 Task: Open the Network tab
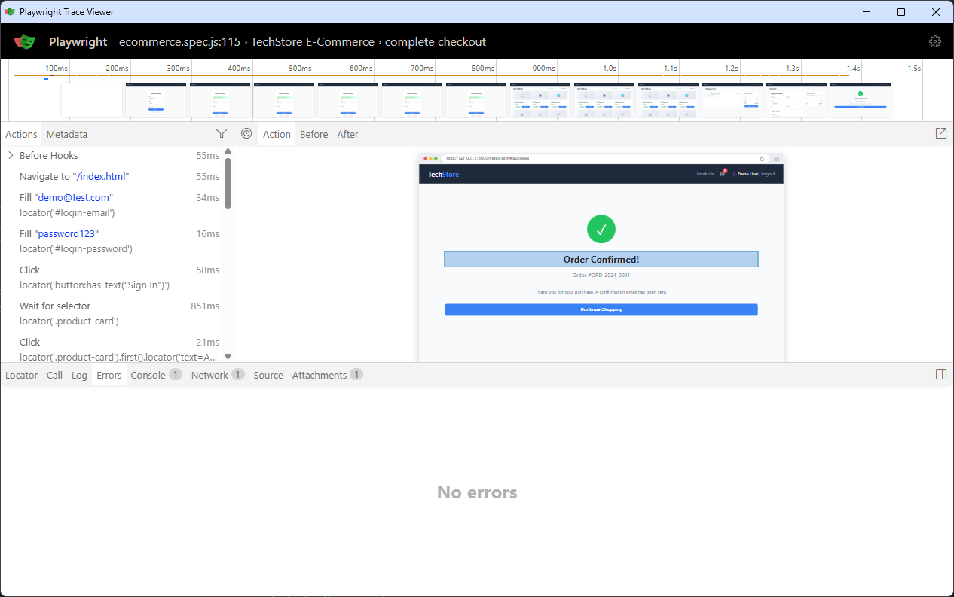209,374
